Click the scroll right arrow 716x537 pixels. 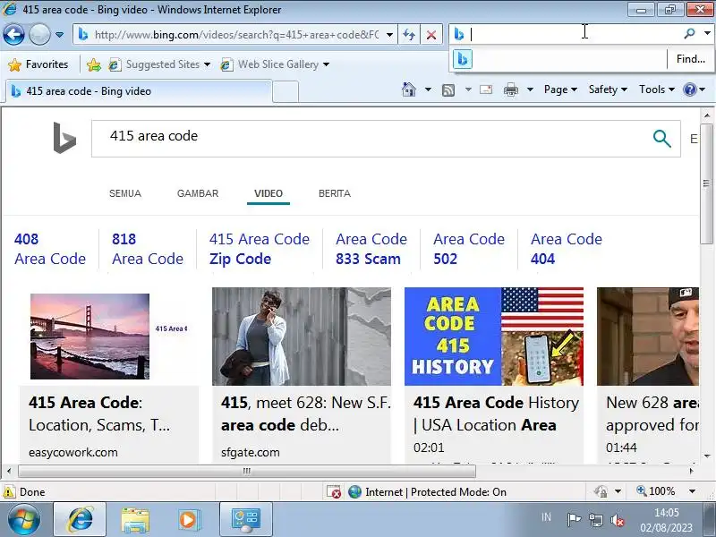691,471
